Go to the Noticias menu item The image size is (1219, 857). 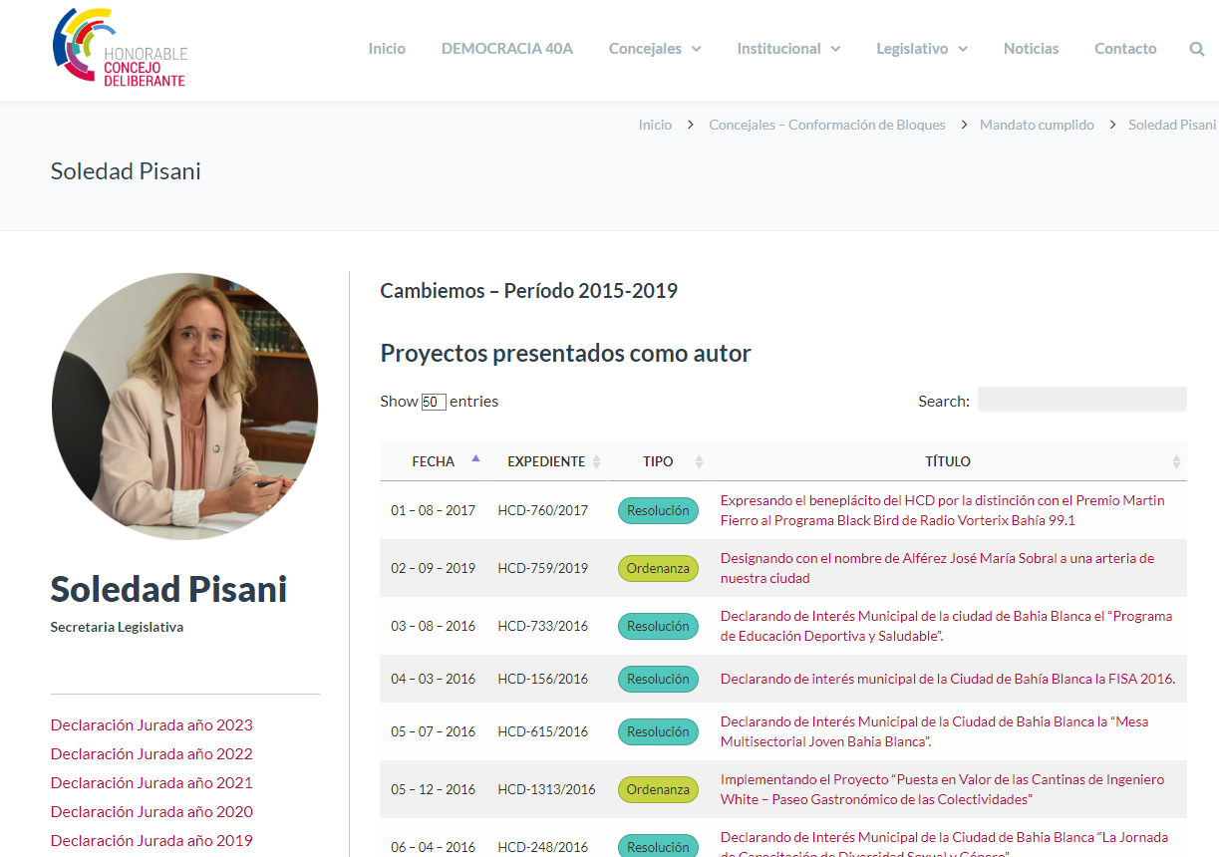(1031, 49)
